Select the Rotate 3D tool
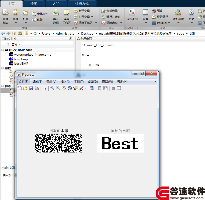The width and height of the screenshot is (205, 200). pyautogui.click(x=70, y=88)
